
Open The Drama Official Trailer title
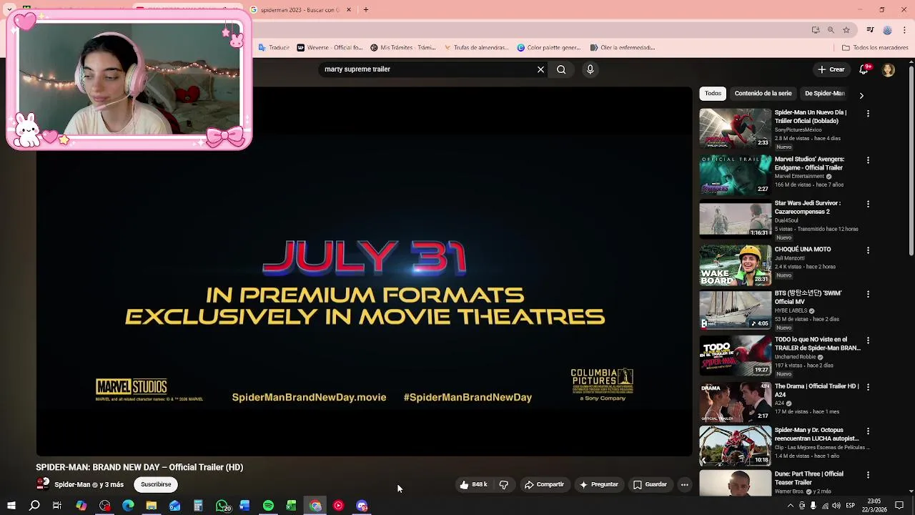point(816,391)
